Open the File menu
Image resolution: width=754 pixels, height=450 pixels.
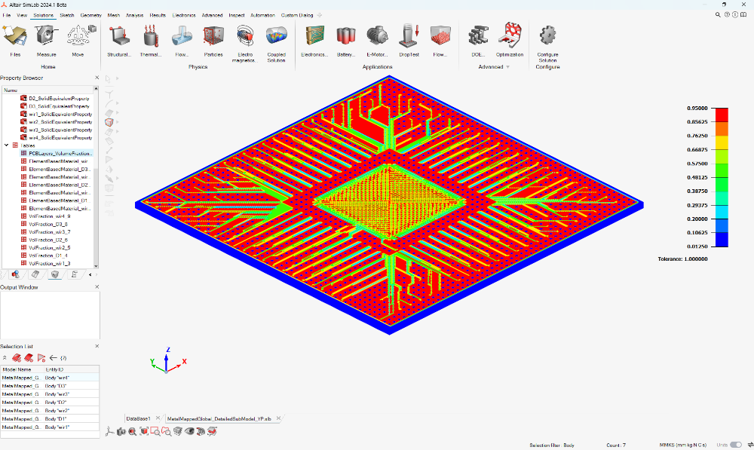coord(7,15)
